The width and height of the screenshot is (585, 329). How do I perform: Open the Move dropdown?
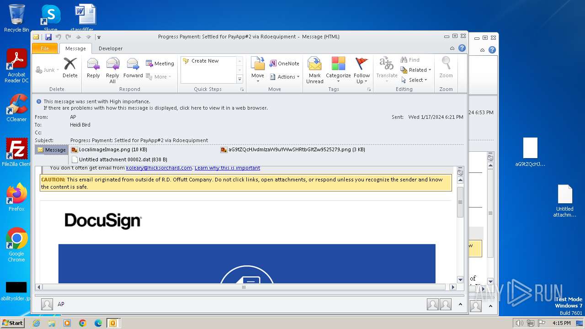pos(258,70)
